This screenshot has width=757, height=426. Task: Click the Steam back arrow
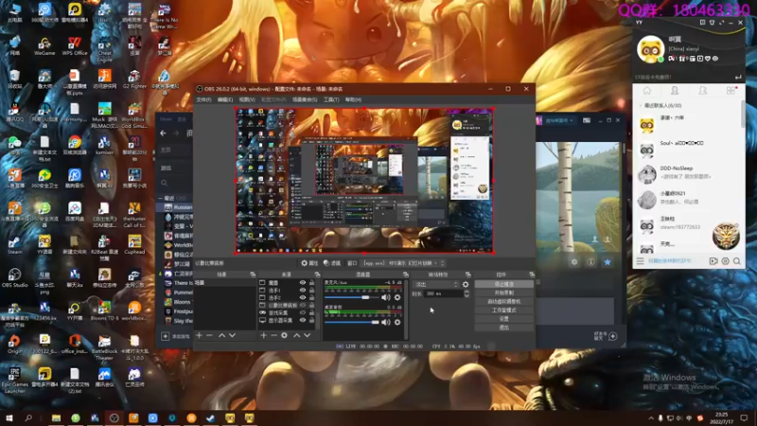click(163, 133)
